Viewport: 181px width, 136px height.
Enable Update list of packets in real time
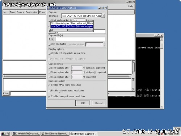click(x=49, y=53)
